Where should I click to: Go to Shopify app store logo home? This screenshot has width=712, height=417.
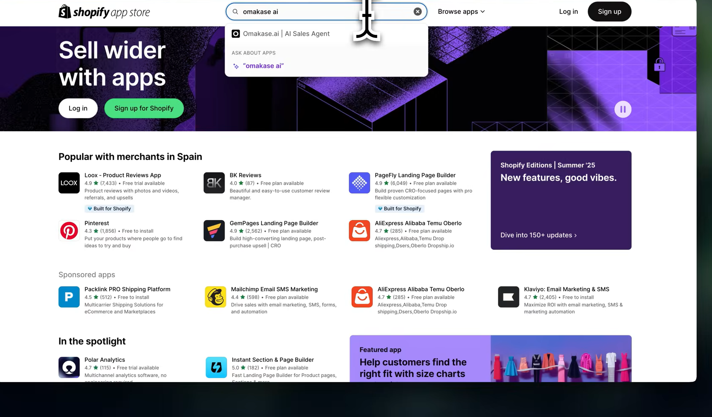(104, 12)
